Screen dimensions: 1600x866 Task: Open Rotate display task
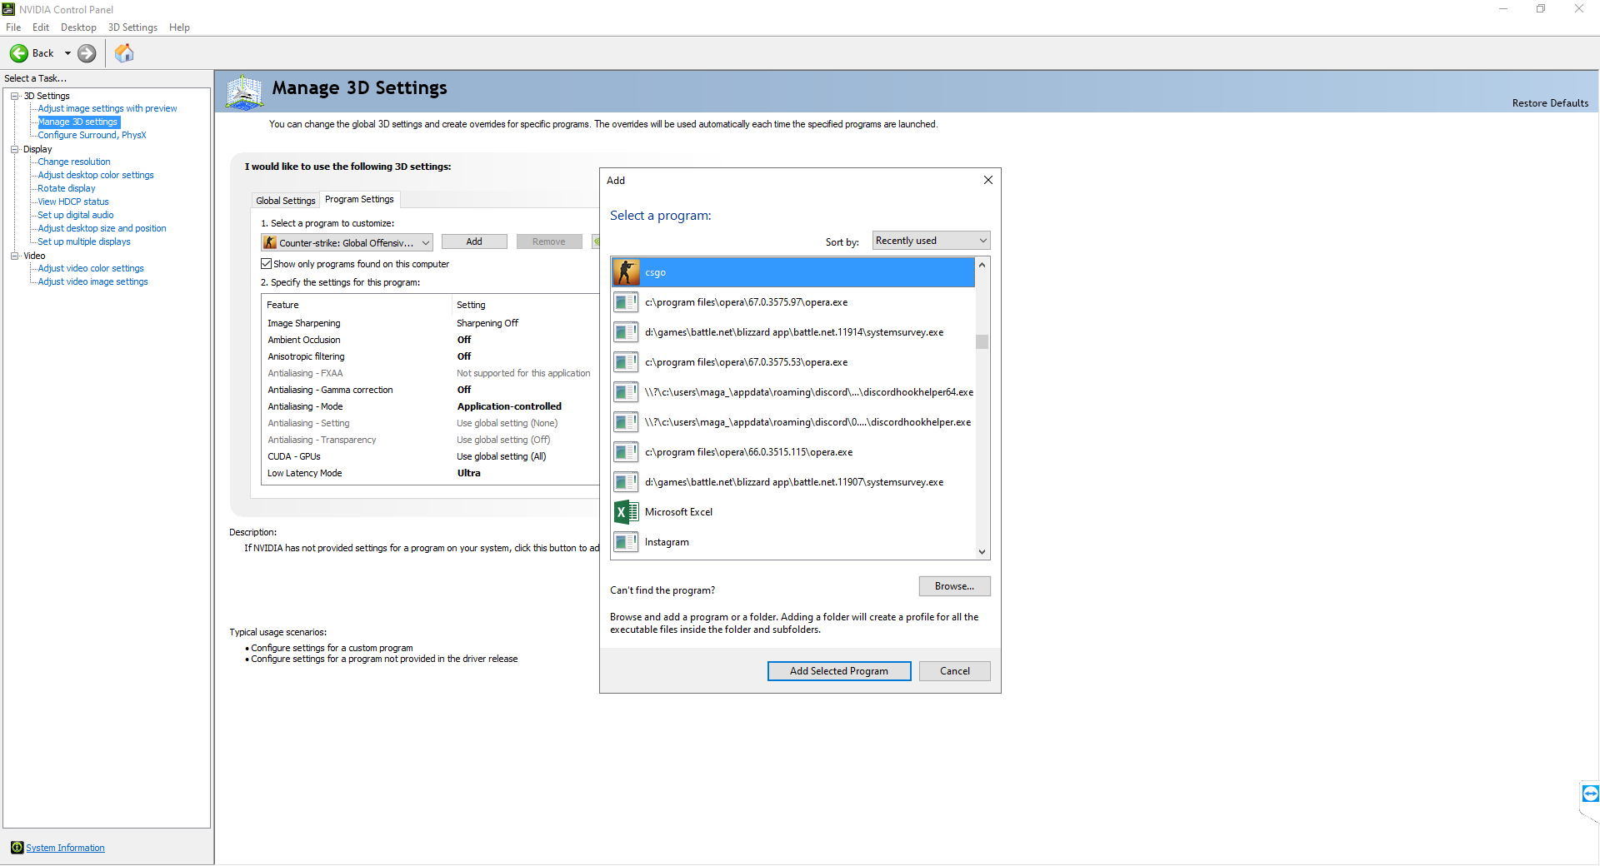coord(67,188)
